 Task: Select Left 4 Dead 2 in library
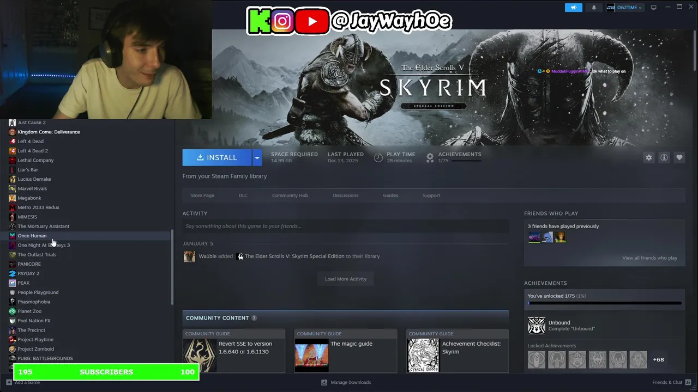(33, 151)
